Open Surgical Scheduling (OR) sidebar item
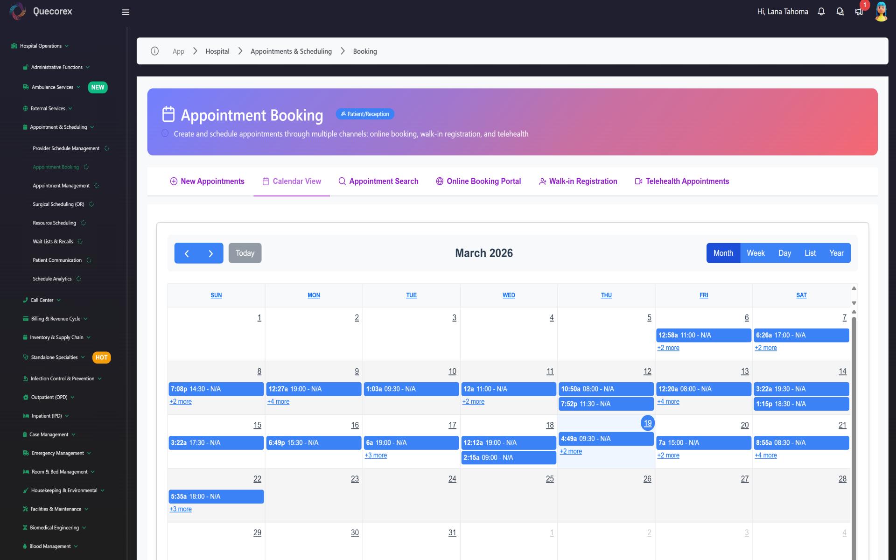 pyautogui.click(x=58, y=204)
